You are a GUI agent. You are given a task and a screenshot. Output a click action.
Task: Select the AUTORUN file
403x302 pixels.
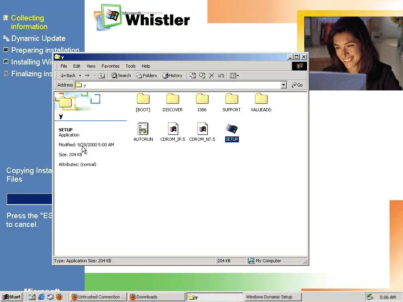click(x=143, y=132)
